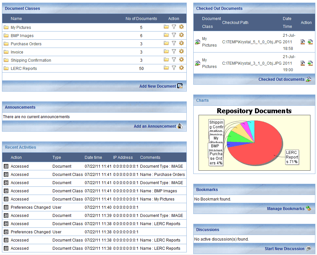Click the 'Repository Documents' chart title
The width and height of the screenshot is (317, 255).
[x=254, y=111]
